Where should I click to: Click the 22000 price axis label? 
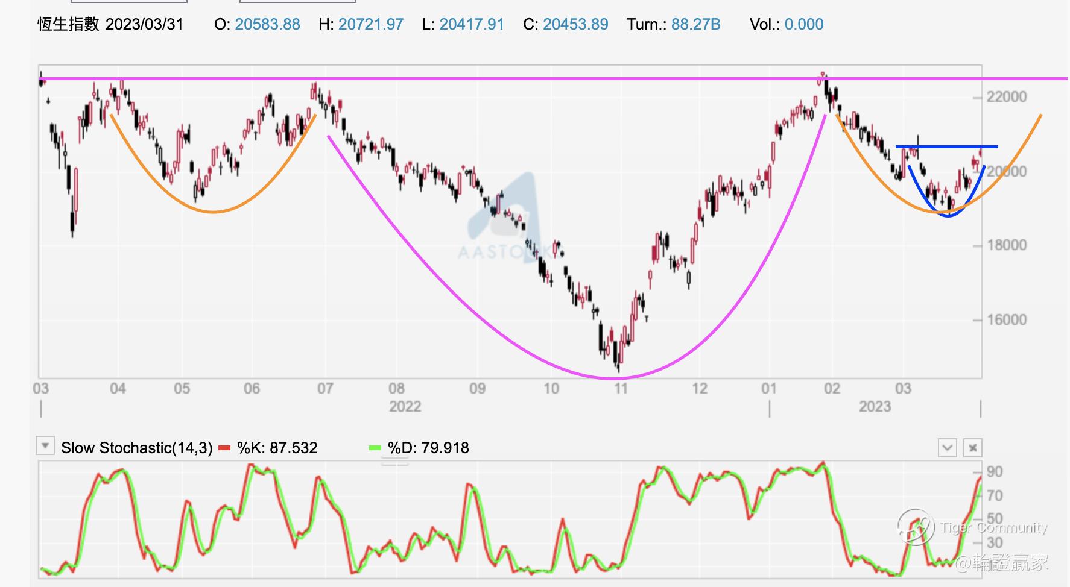(x=1006, y=97)
